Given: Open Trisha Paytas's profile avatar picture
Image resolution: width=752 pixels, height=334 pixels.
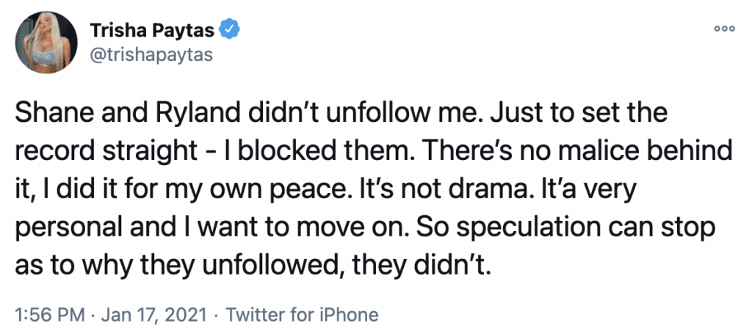Looking at the screenshot, I should tap(46, 43).
